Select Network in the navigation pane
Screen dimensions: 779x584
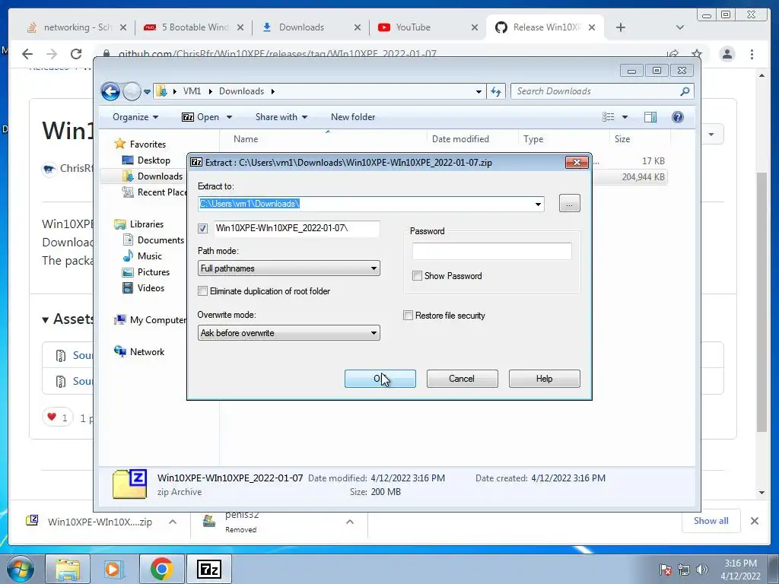[x=139, y=351]
